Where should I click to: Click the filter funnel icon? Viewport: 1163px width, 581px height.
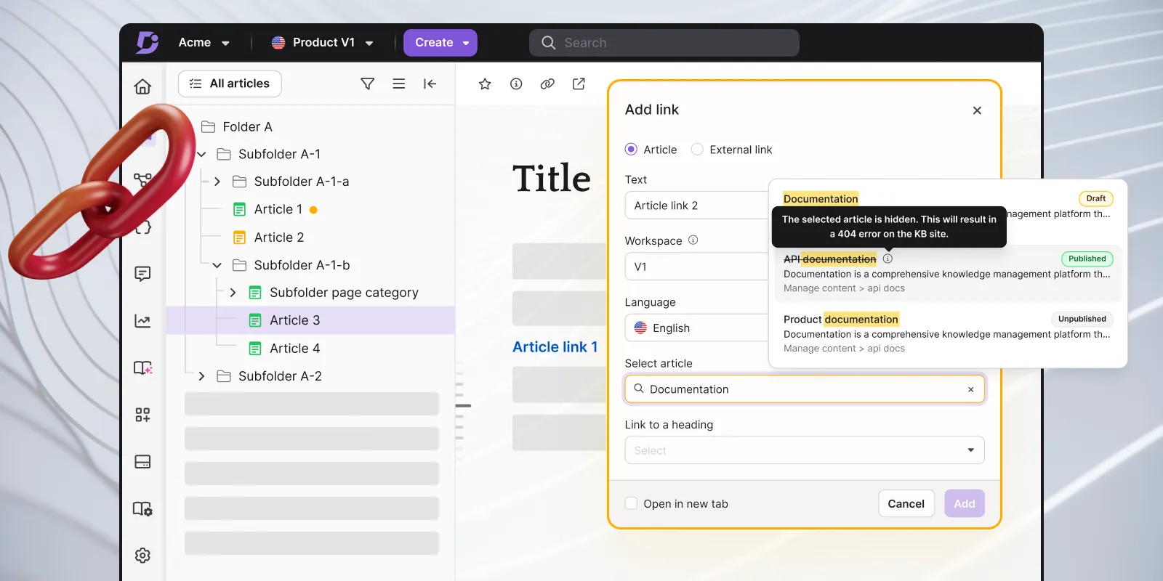point(368,84)
